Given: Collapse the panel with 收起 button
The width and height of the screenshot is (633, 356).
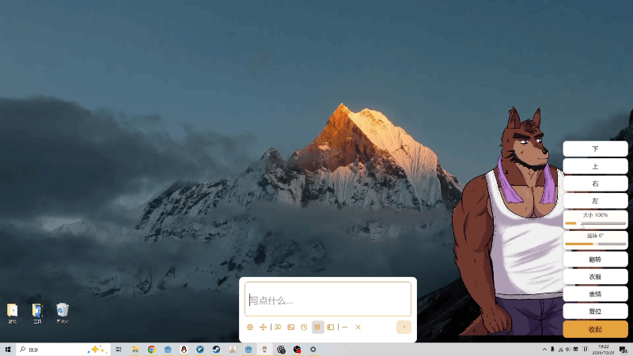Looking at the screenshot, I should coord(595,329).
